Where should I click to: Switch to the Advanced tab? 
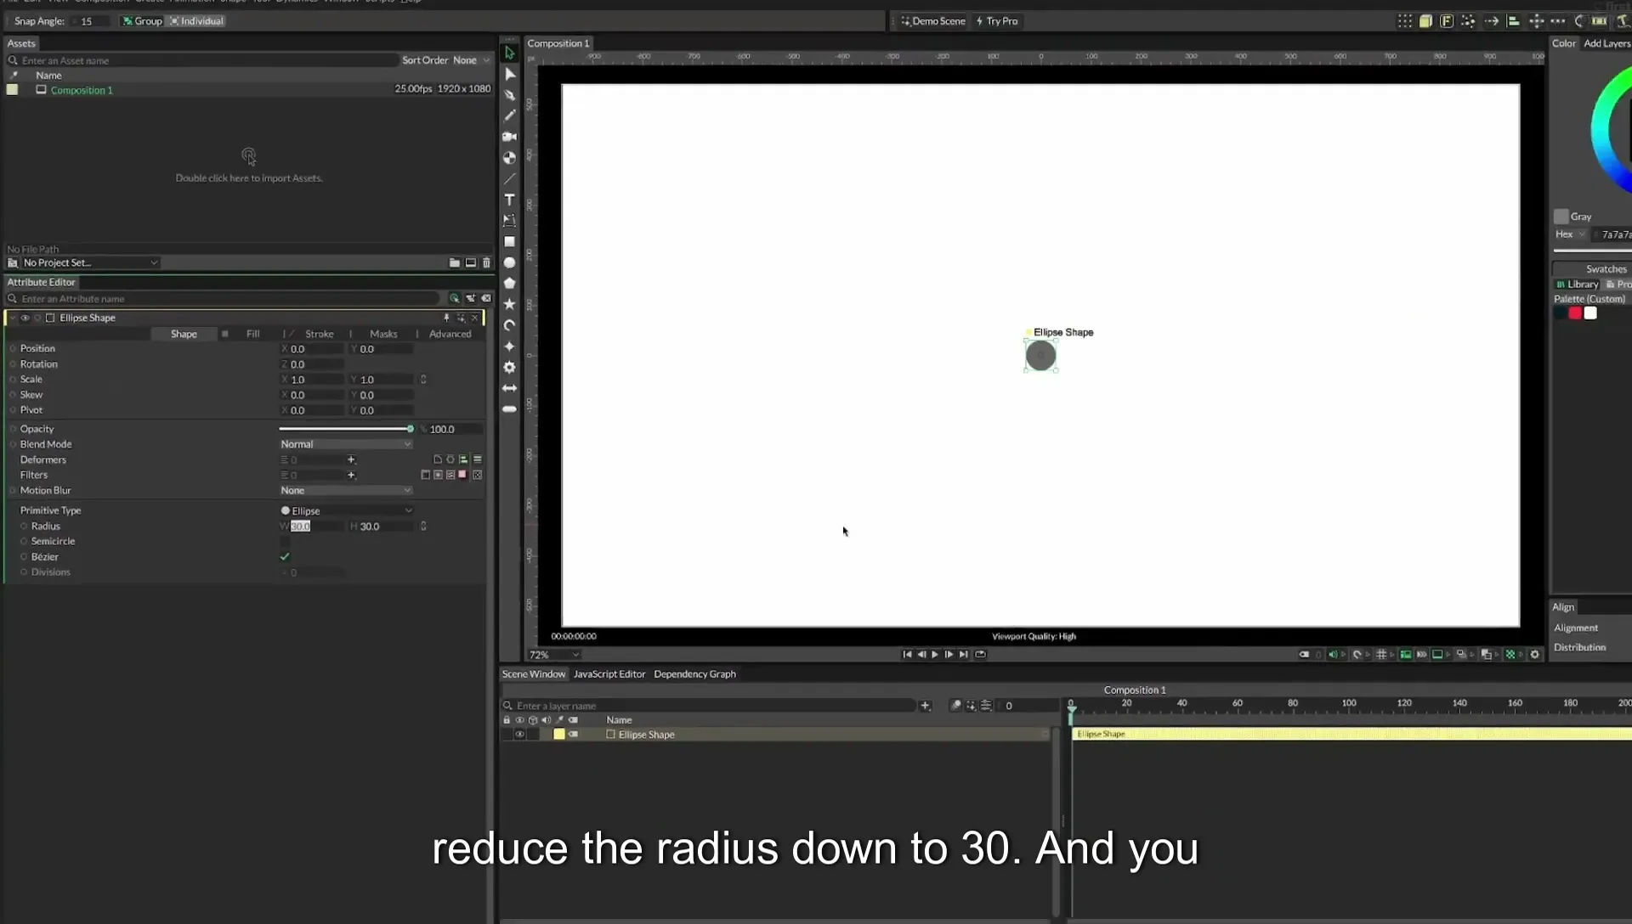tap(450, 334)
